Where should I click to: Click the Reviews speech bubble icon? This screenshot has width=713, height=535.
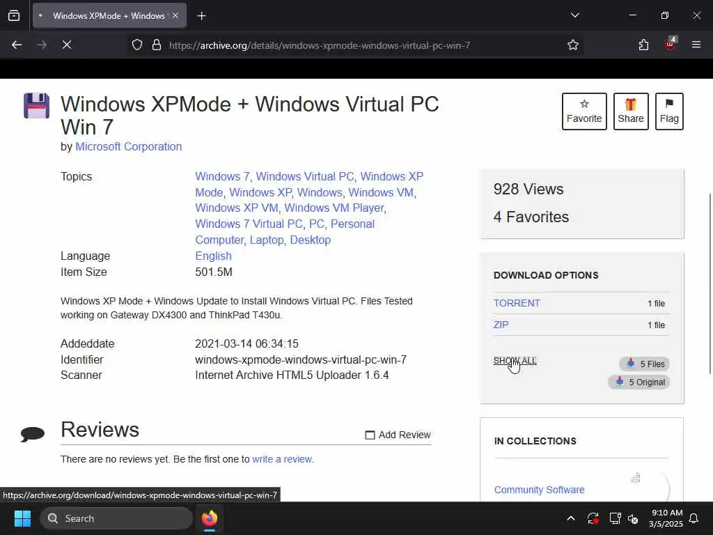[x=33, y=434]
